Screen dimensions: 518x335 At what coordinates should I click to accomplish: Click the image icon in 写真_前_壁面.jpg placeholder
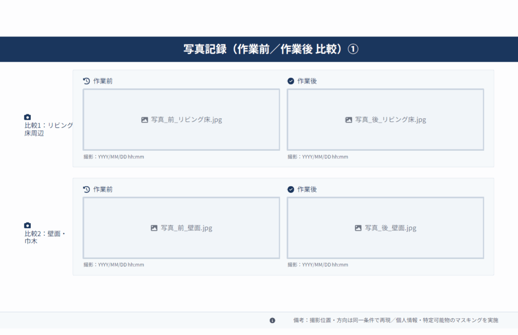pos(154,228)
